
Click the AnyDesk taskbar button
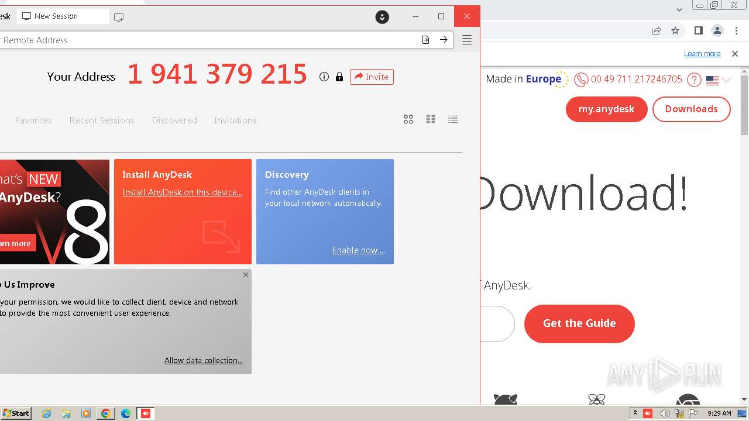146,413
